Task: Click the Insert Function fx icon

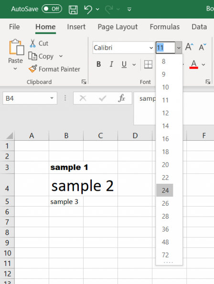Action: click(x=121, y=98)
